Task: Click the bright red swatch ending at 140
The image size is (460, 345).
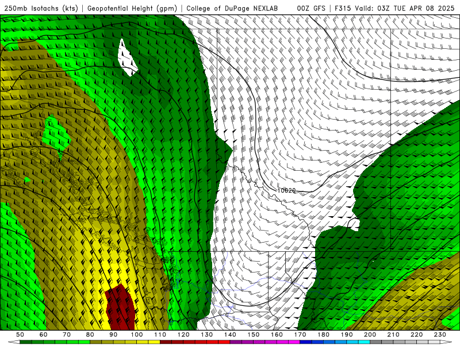Action: point(224,342)
